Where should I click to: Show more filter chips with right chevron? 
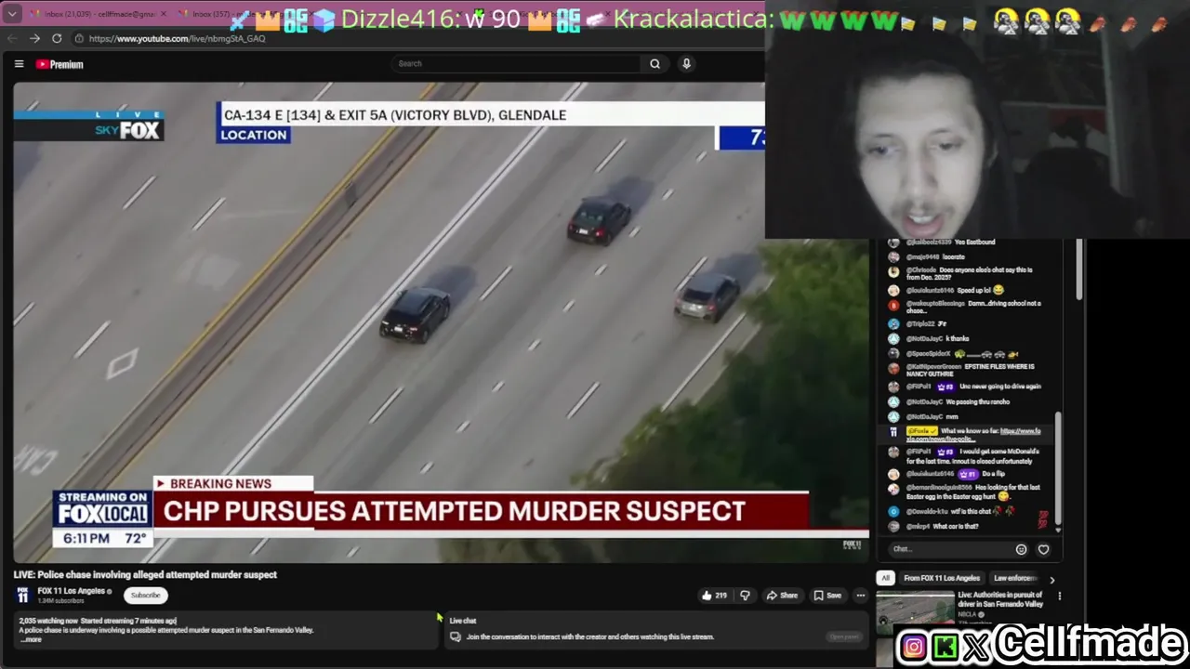1051,579
